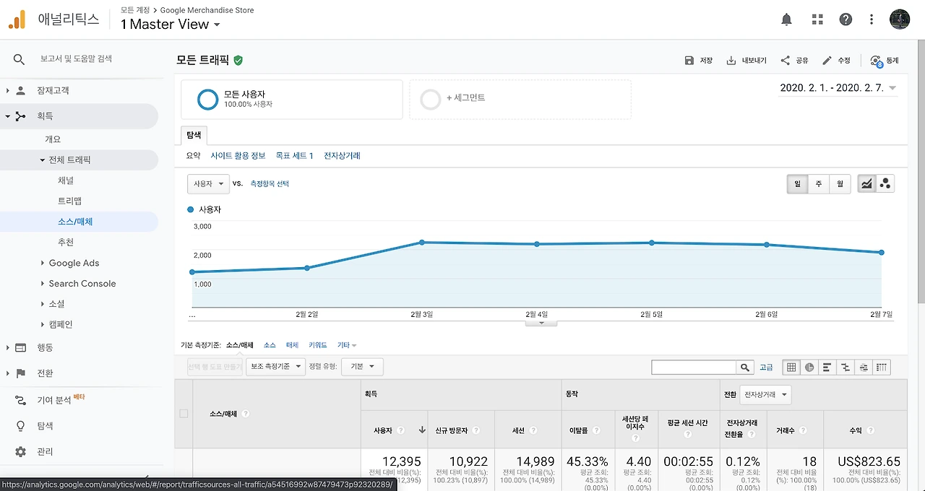The height and width of the screenshot is (491, 925).
Task: Select the line chart view icon
Action: pos(866,184)
